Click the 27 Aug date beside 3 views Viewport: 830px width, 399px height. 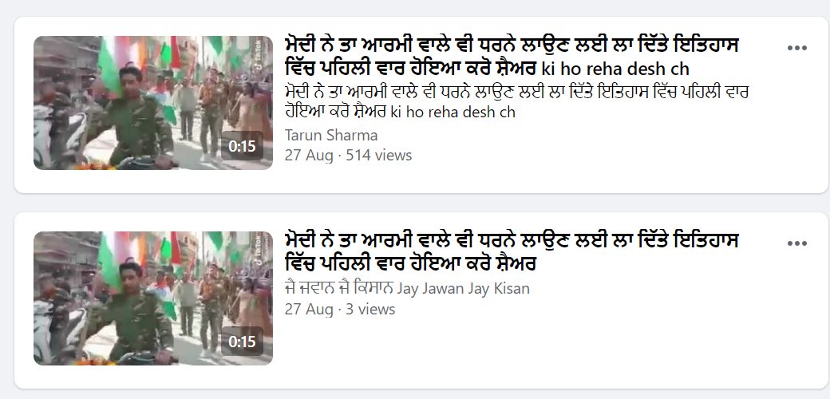309,309
